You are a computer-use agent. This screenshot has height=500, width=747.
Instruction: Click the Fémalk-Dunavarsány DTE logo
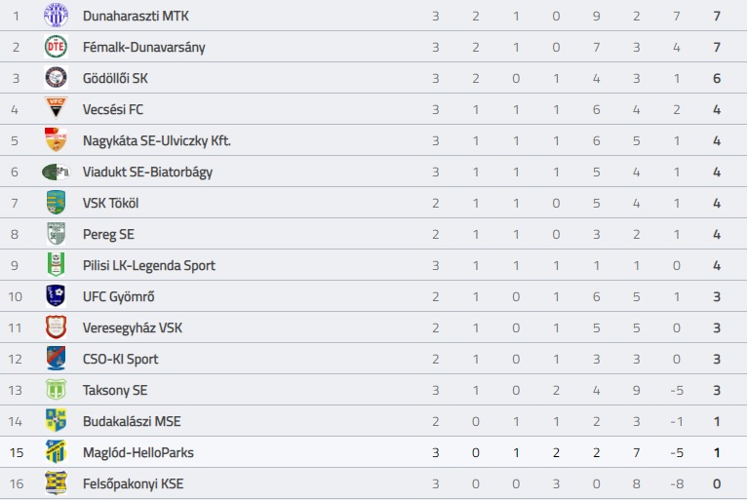click(56, 47)
